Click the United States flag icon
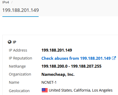Viewport: 118px width, 95px height. coord(45,90)
